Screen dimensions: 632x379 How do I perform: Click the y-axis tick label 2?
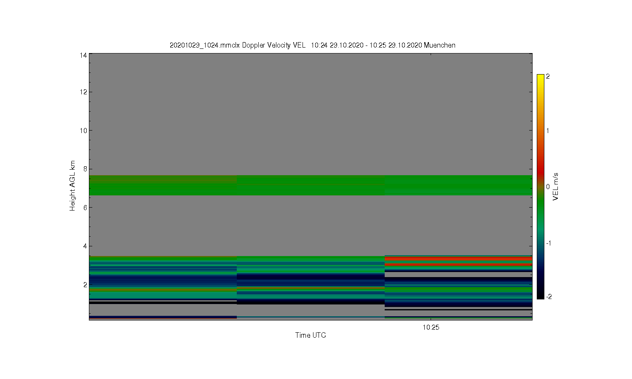point(85,285)
